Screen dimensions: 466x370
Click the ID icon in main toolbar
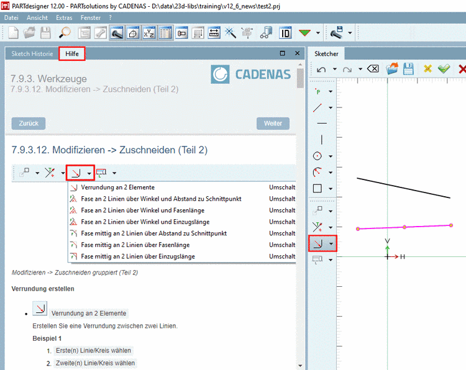[285, 33]
